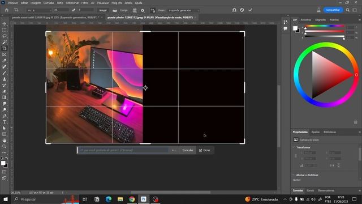Select the Lasso tool
Screen dimensions: 362x204
5,36
